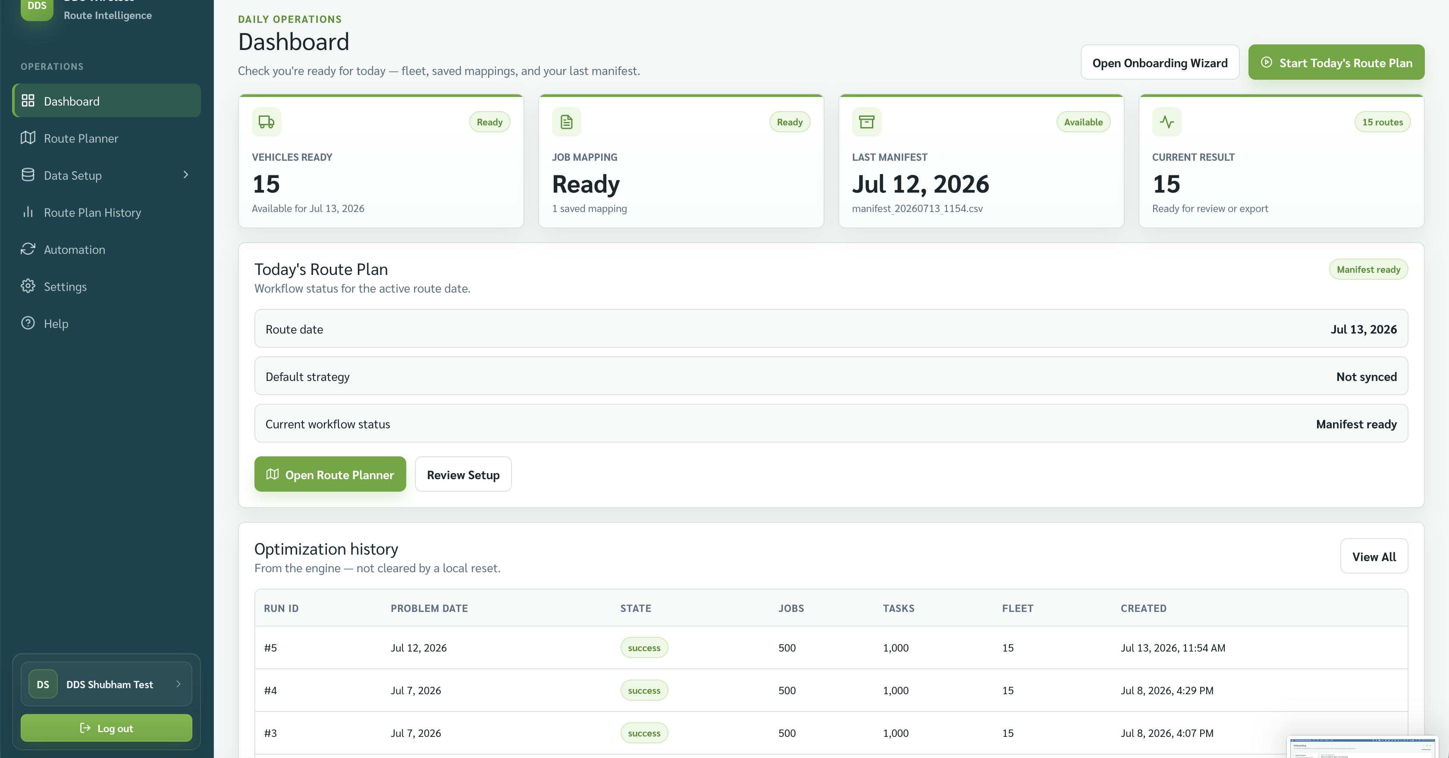
Task: Click the 1 saved mapping text
Action: point(589,208)
